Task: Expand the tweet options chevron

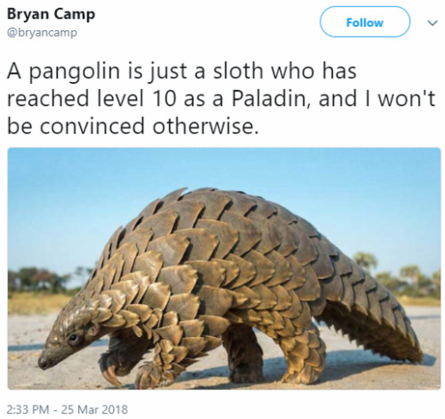Action: (433, 23)
